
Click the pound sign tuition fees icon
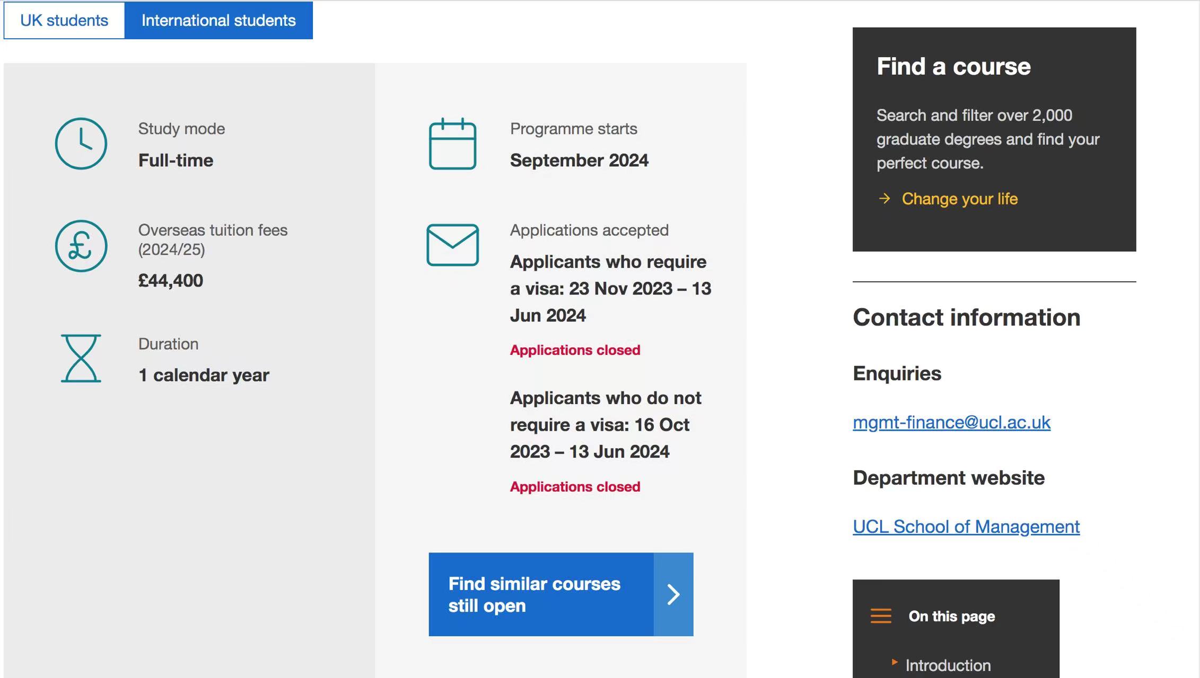(81, 246)
